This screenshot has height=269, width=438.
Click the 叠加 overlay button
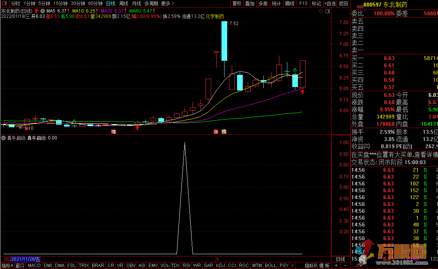tap(250, 3)
